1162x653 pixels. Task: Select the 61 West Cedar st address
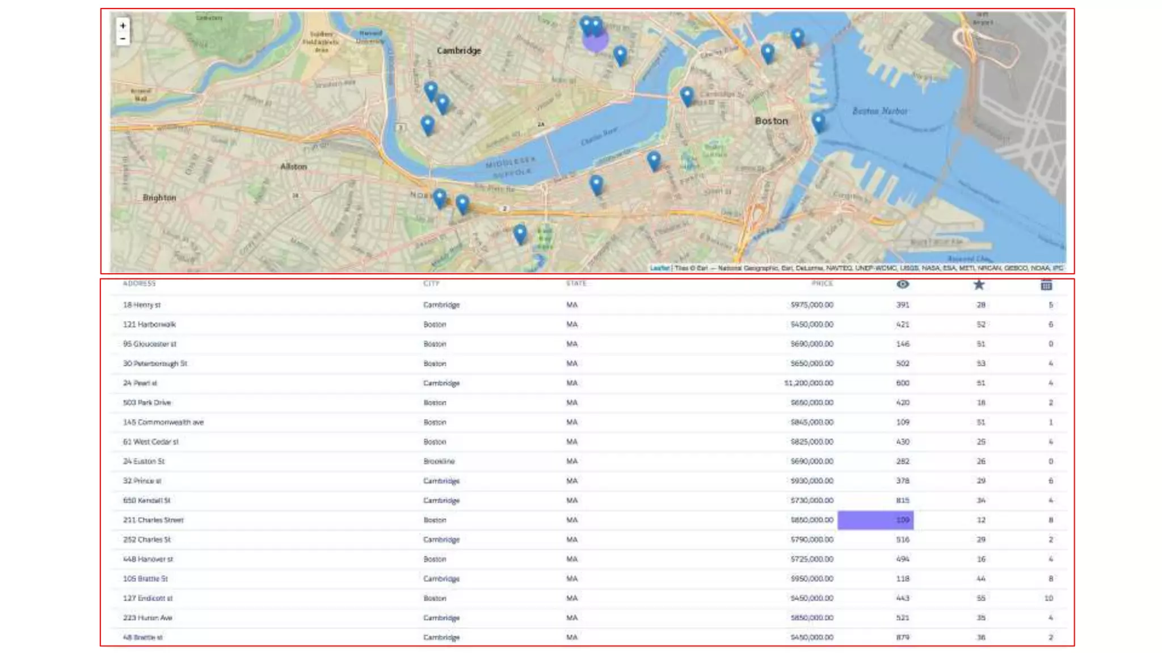point(150,442)
